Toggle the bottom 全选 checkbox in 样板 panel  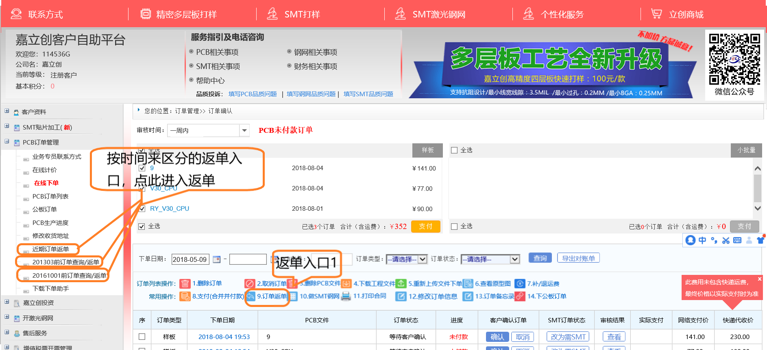pos(142,226)
